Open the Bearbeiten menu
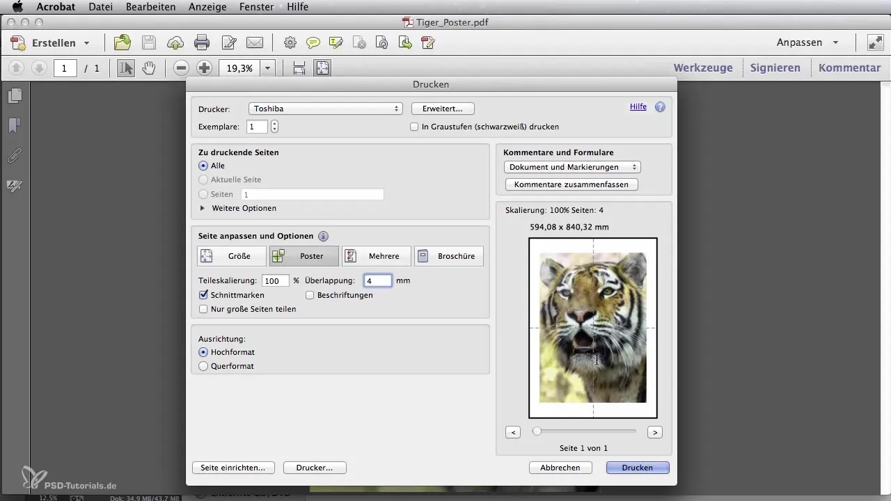Image resolution: width=891 pixels, height=501 pixels. [x=151, y=7]
